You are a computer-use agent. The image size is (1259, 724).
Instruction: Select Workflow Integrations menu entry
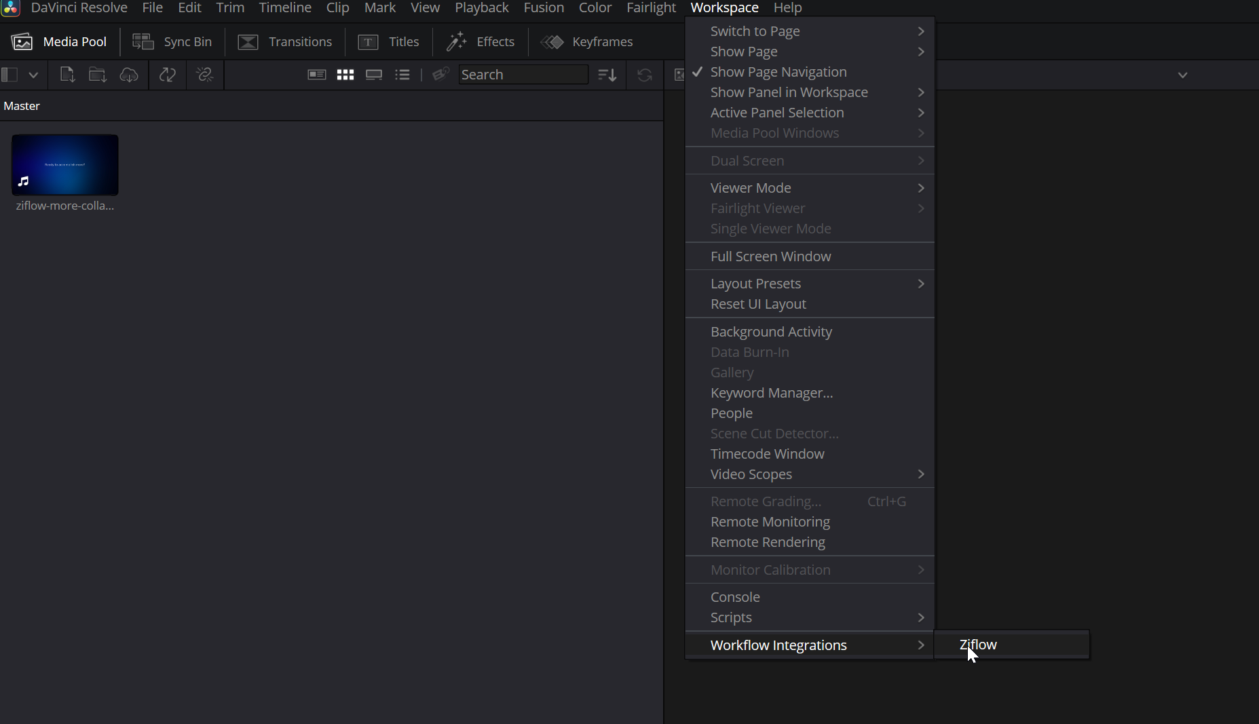(x=810, y=645)
